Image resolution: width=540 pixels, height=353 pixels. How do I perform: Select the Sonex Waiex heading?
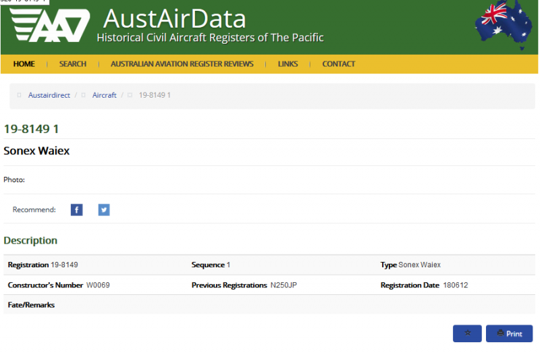click(36, 151)
